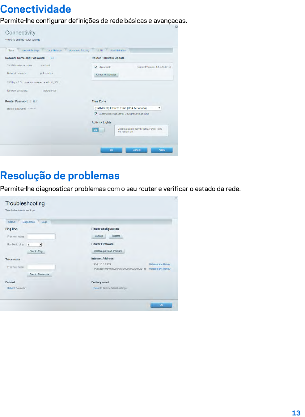Switch to Local Network tab

[54, 50]
